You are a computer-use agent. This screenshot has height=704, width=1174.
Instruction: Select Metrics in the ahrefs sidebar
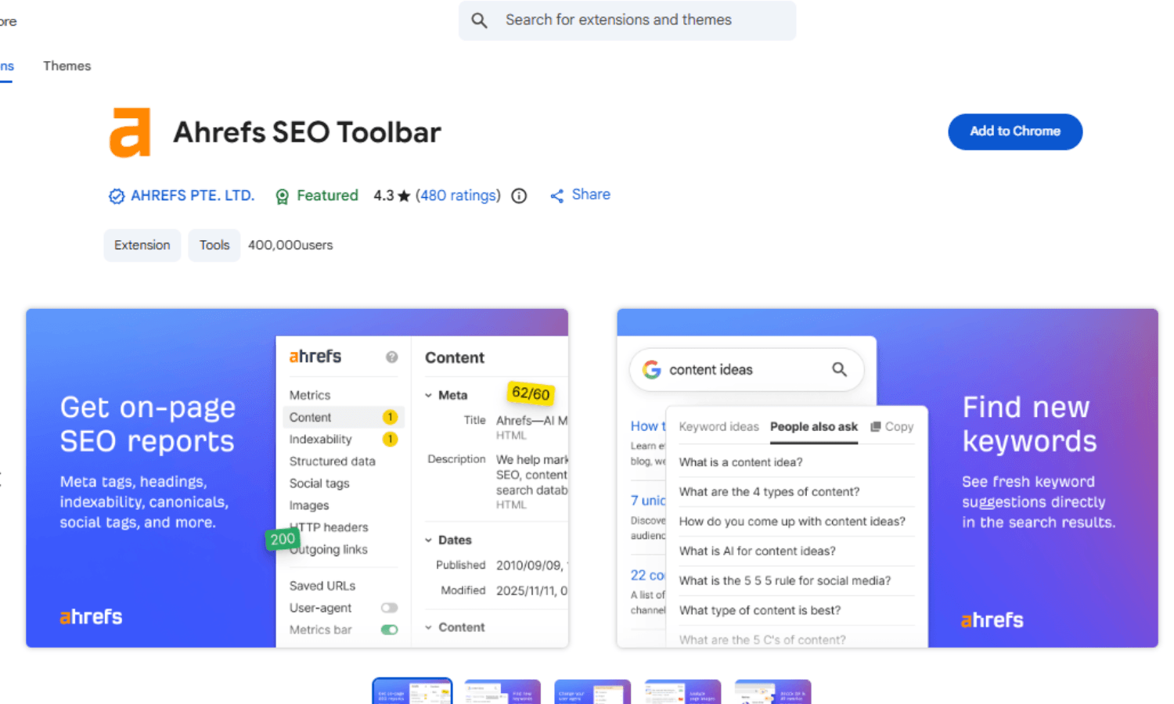[x=310, y=395]
